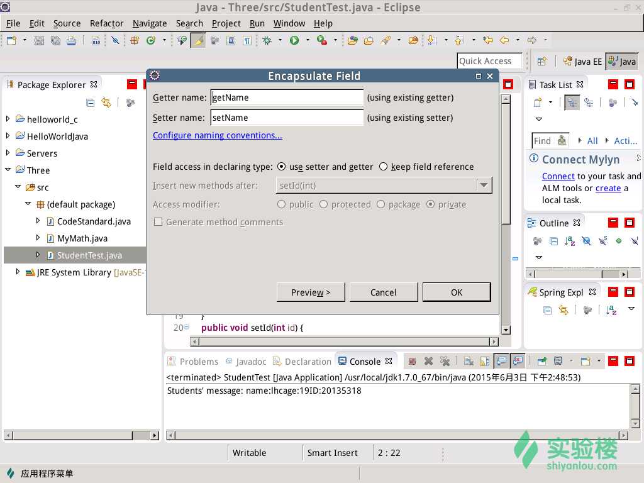The image size is (644, 483).
Task: Click the Run Last Tool icon
Action: point(321,40)
